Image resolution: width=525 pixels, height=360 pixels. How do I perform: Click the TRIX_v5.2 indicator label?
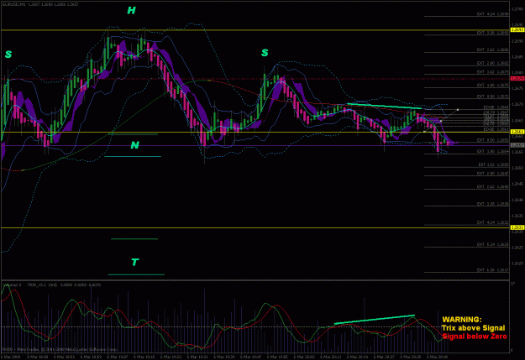tap(38, 284)
